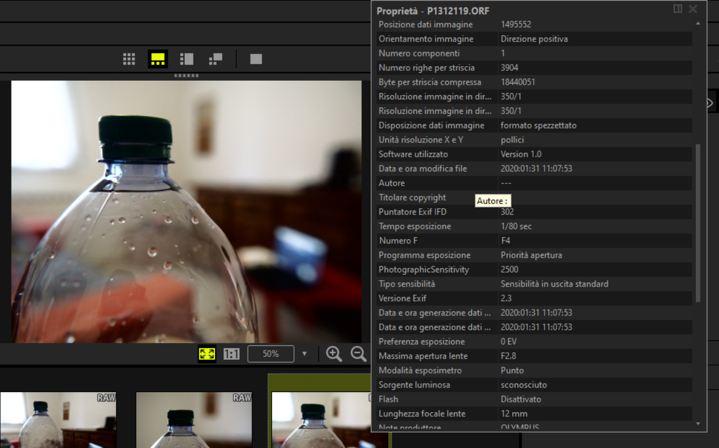Select the highlighted filmstrip view icon
The height and width of the screenshot is (448, 719).
pos(158,59)
